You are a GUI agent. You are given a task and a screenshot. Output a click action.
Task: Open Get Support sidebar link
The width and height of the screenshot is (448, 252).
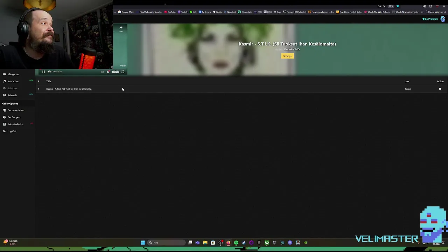pyautogui.click(x=14, y=117)
